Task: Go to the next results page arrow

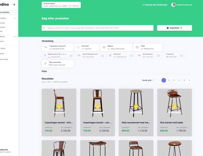Action: [x=189, y=80]
